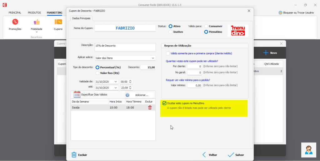Click the calendar icon for Especificar Dias Válidos
Image resolution: width=320 pixels, height=161 pixels.
click(x=77, y=95)
